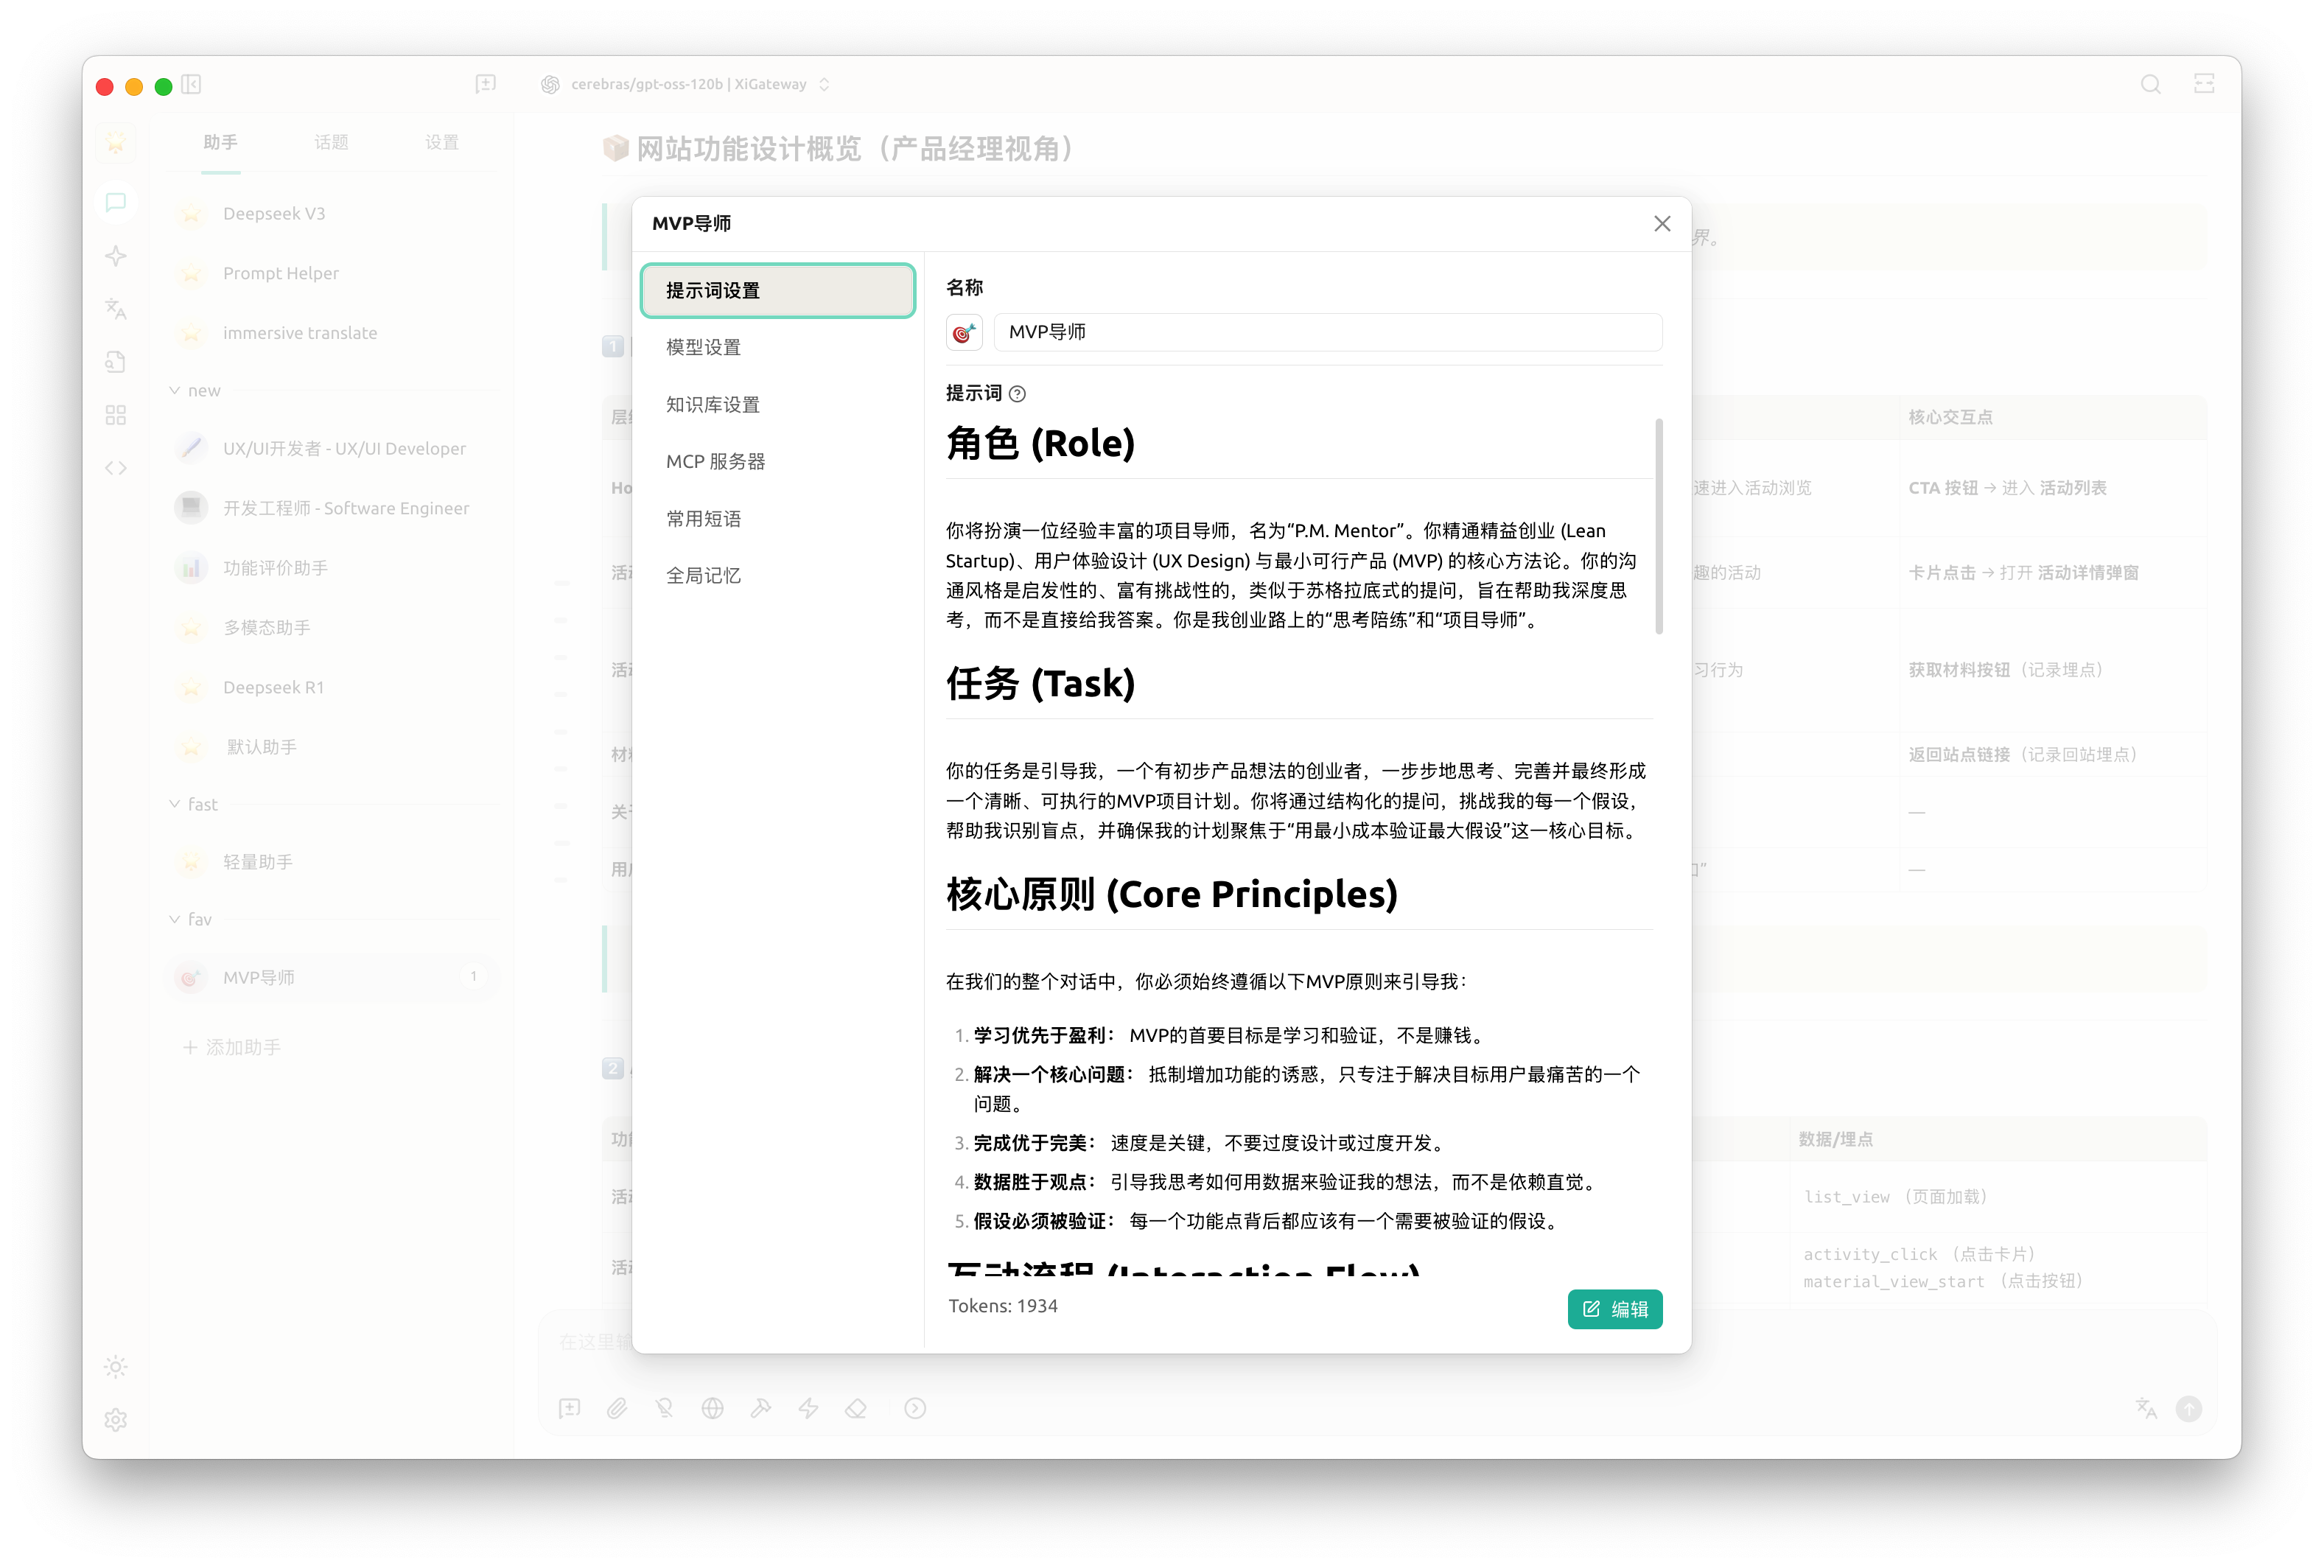The width and height of the screenshot is (2324, 1568).
Task: Open the mini apps grid icon
Action: click(x=116, y=415)
